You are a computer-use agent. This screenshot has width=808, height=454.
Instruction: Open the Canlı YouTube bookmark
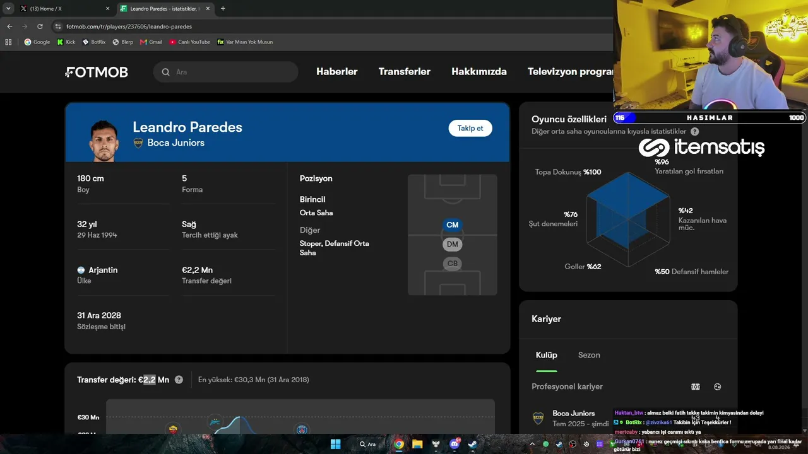point(189,42)
